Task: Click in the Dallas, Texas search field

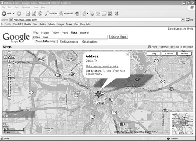Action: point(70,37)
